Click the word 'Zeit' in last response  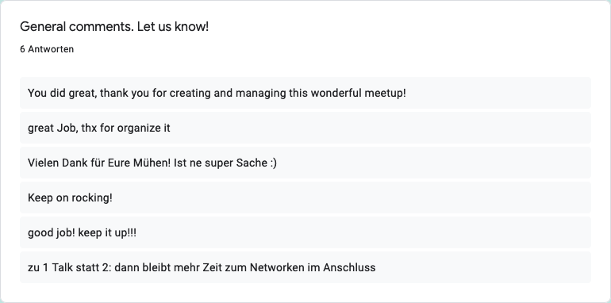(213, 267)
